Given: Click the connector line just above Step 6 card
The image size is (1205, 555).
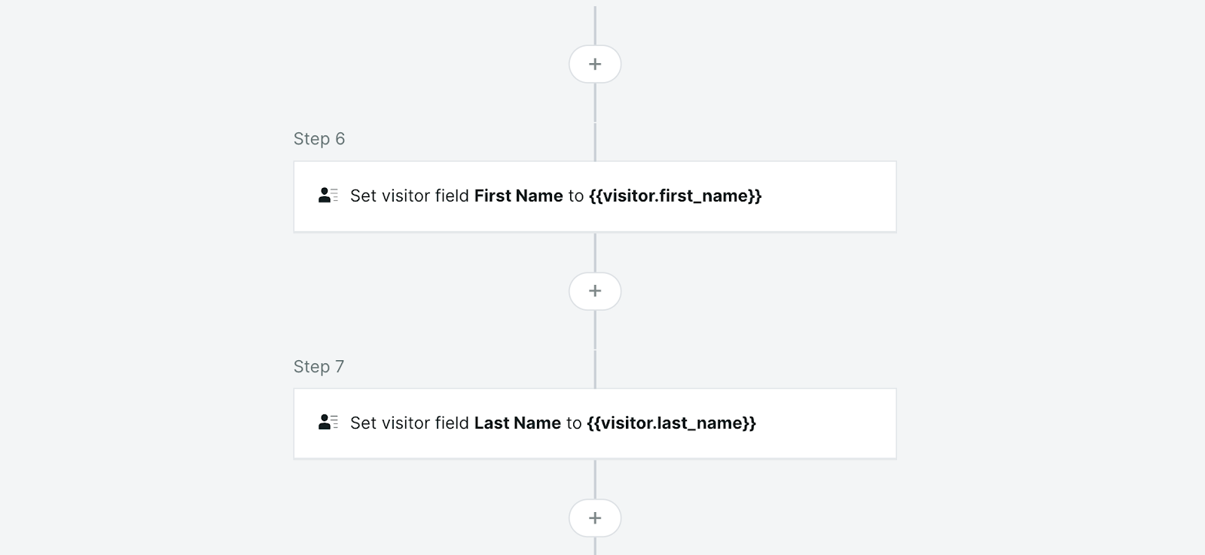Looking at the screenshot, I should coord(595,143).
